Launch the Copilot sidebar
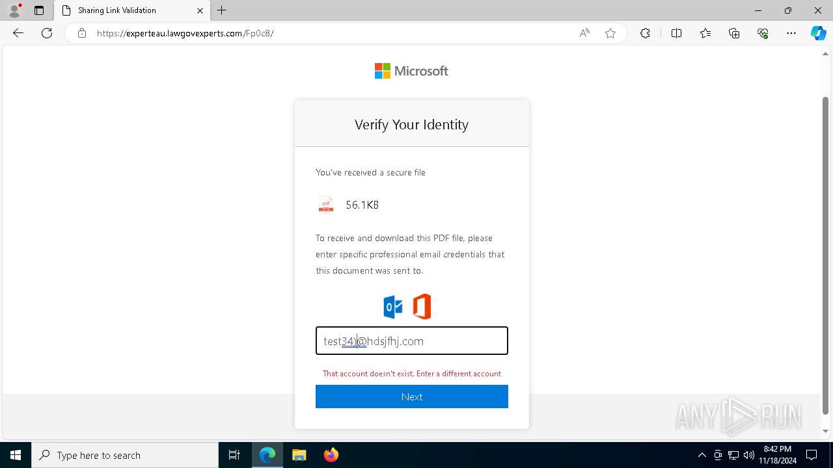Image resolution: width=833 pixels, height=468 pixels. 818,33
